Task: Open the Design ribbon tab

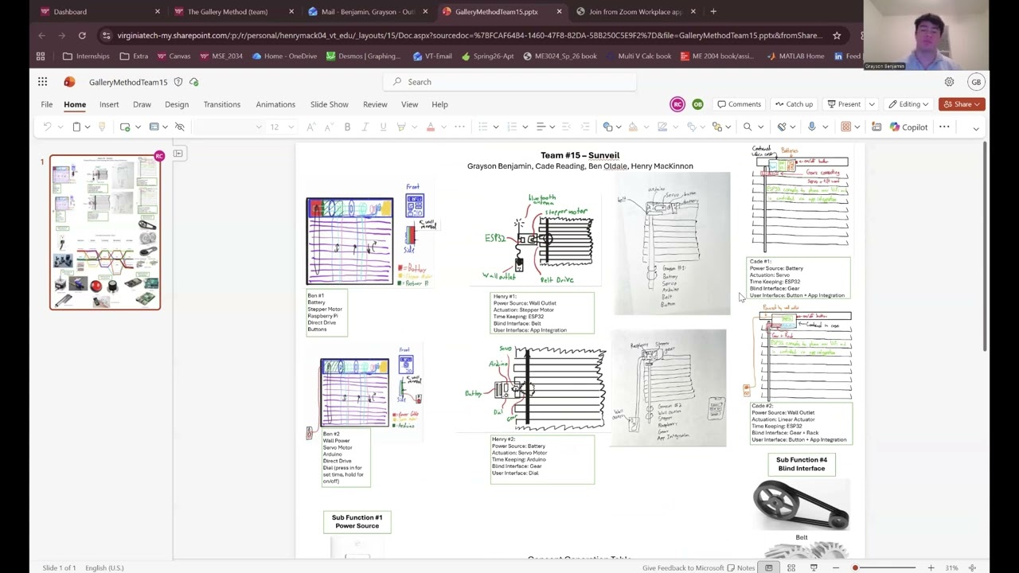Action: tap(177, 104)
